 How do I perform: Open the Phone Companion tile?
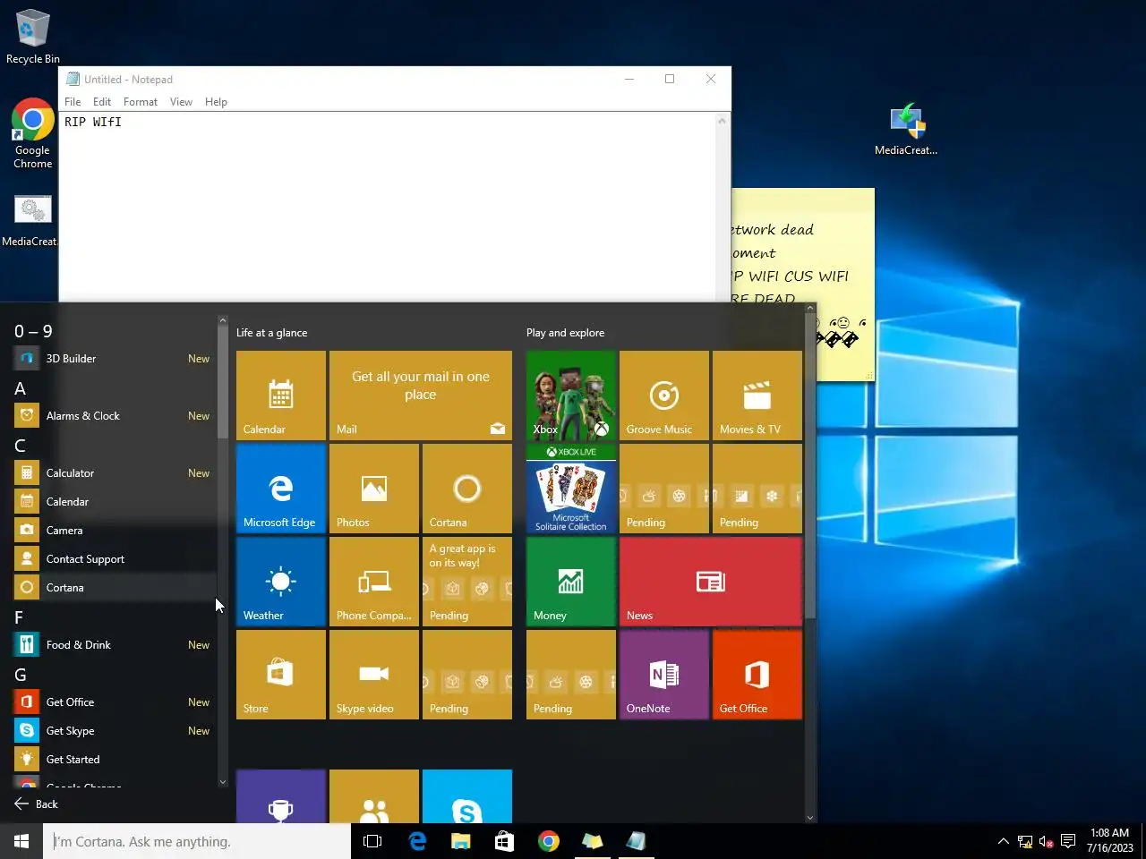pyautogui.click(x=374, y=582)
